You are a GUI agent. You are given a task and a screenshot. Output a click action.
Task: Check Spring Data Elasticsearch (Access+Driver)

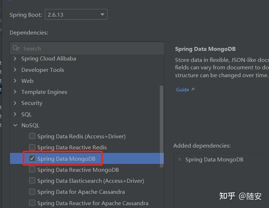click(32, 181)
